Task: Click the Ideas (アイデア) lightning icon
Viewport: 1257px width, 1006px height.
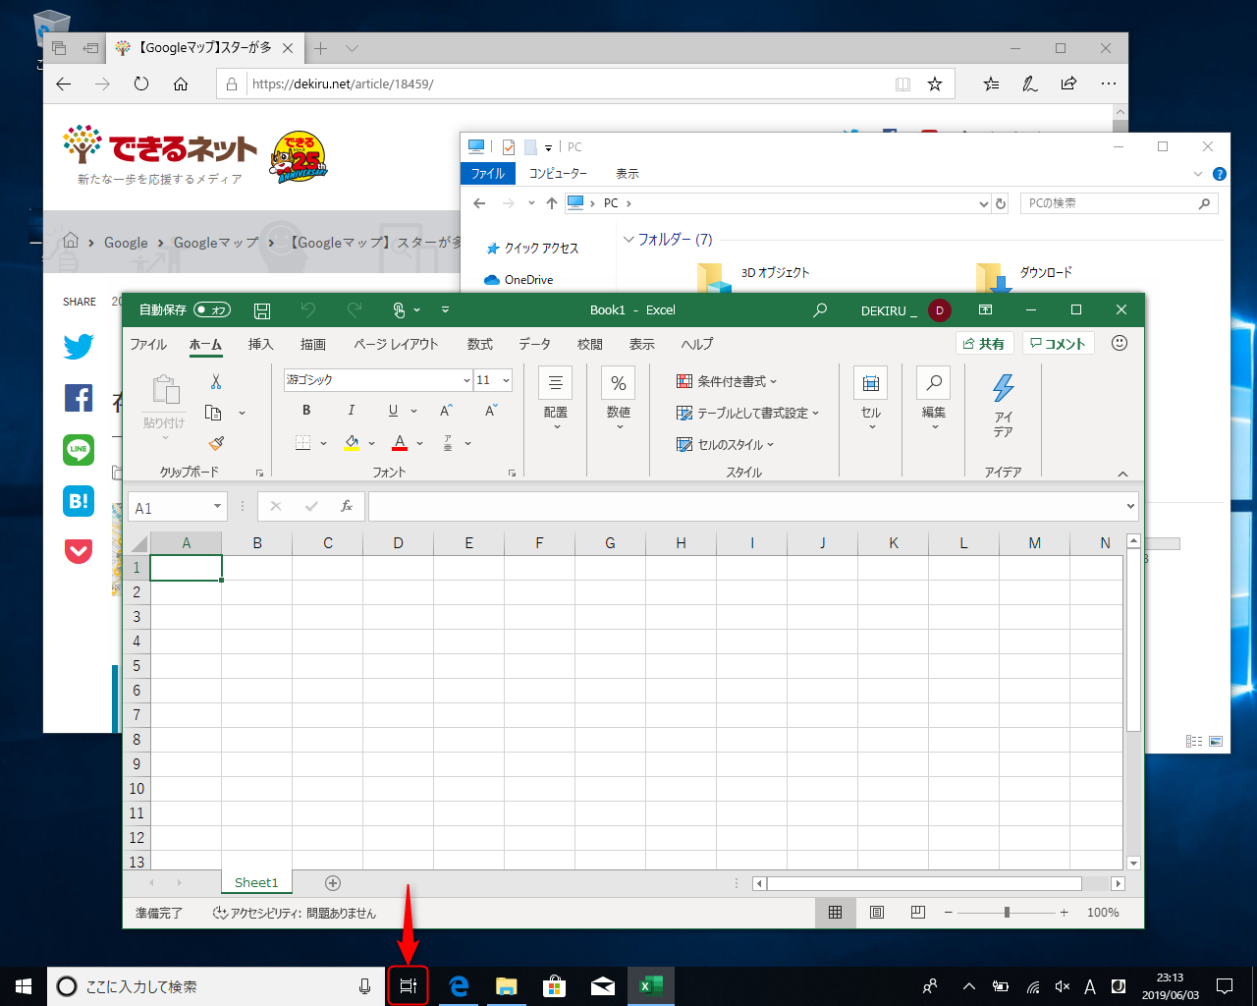Action: (x=1003, y=405)
